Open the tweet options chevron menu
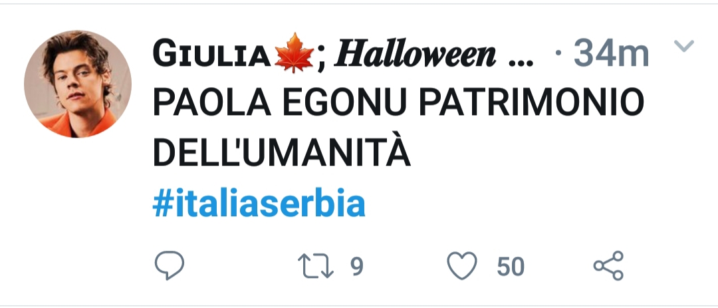The height and width of the screenshot is (308, 718). click(684, 46)
